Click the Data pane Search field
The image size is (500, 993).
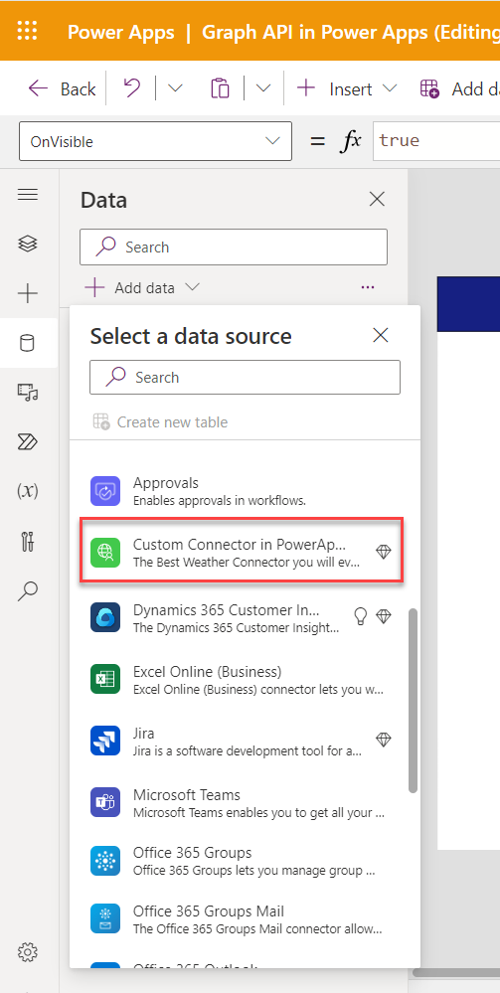234,247
